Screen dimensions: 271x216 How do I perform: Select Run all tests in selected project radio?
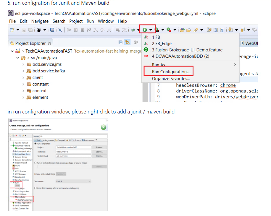coord(35,163)
